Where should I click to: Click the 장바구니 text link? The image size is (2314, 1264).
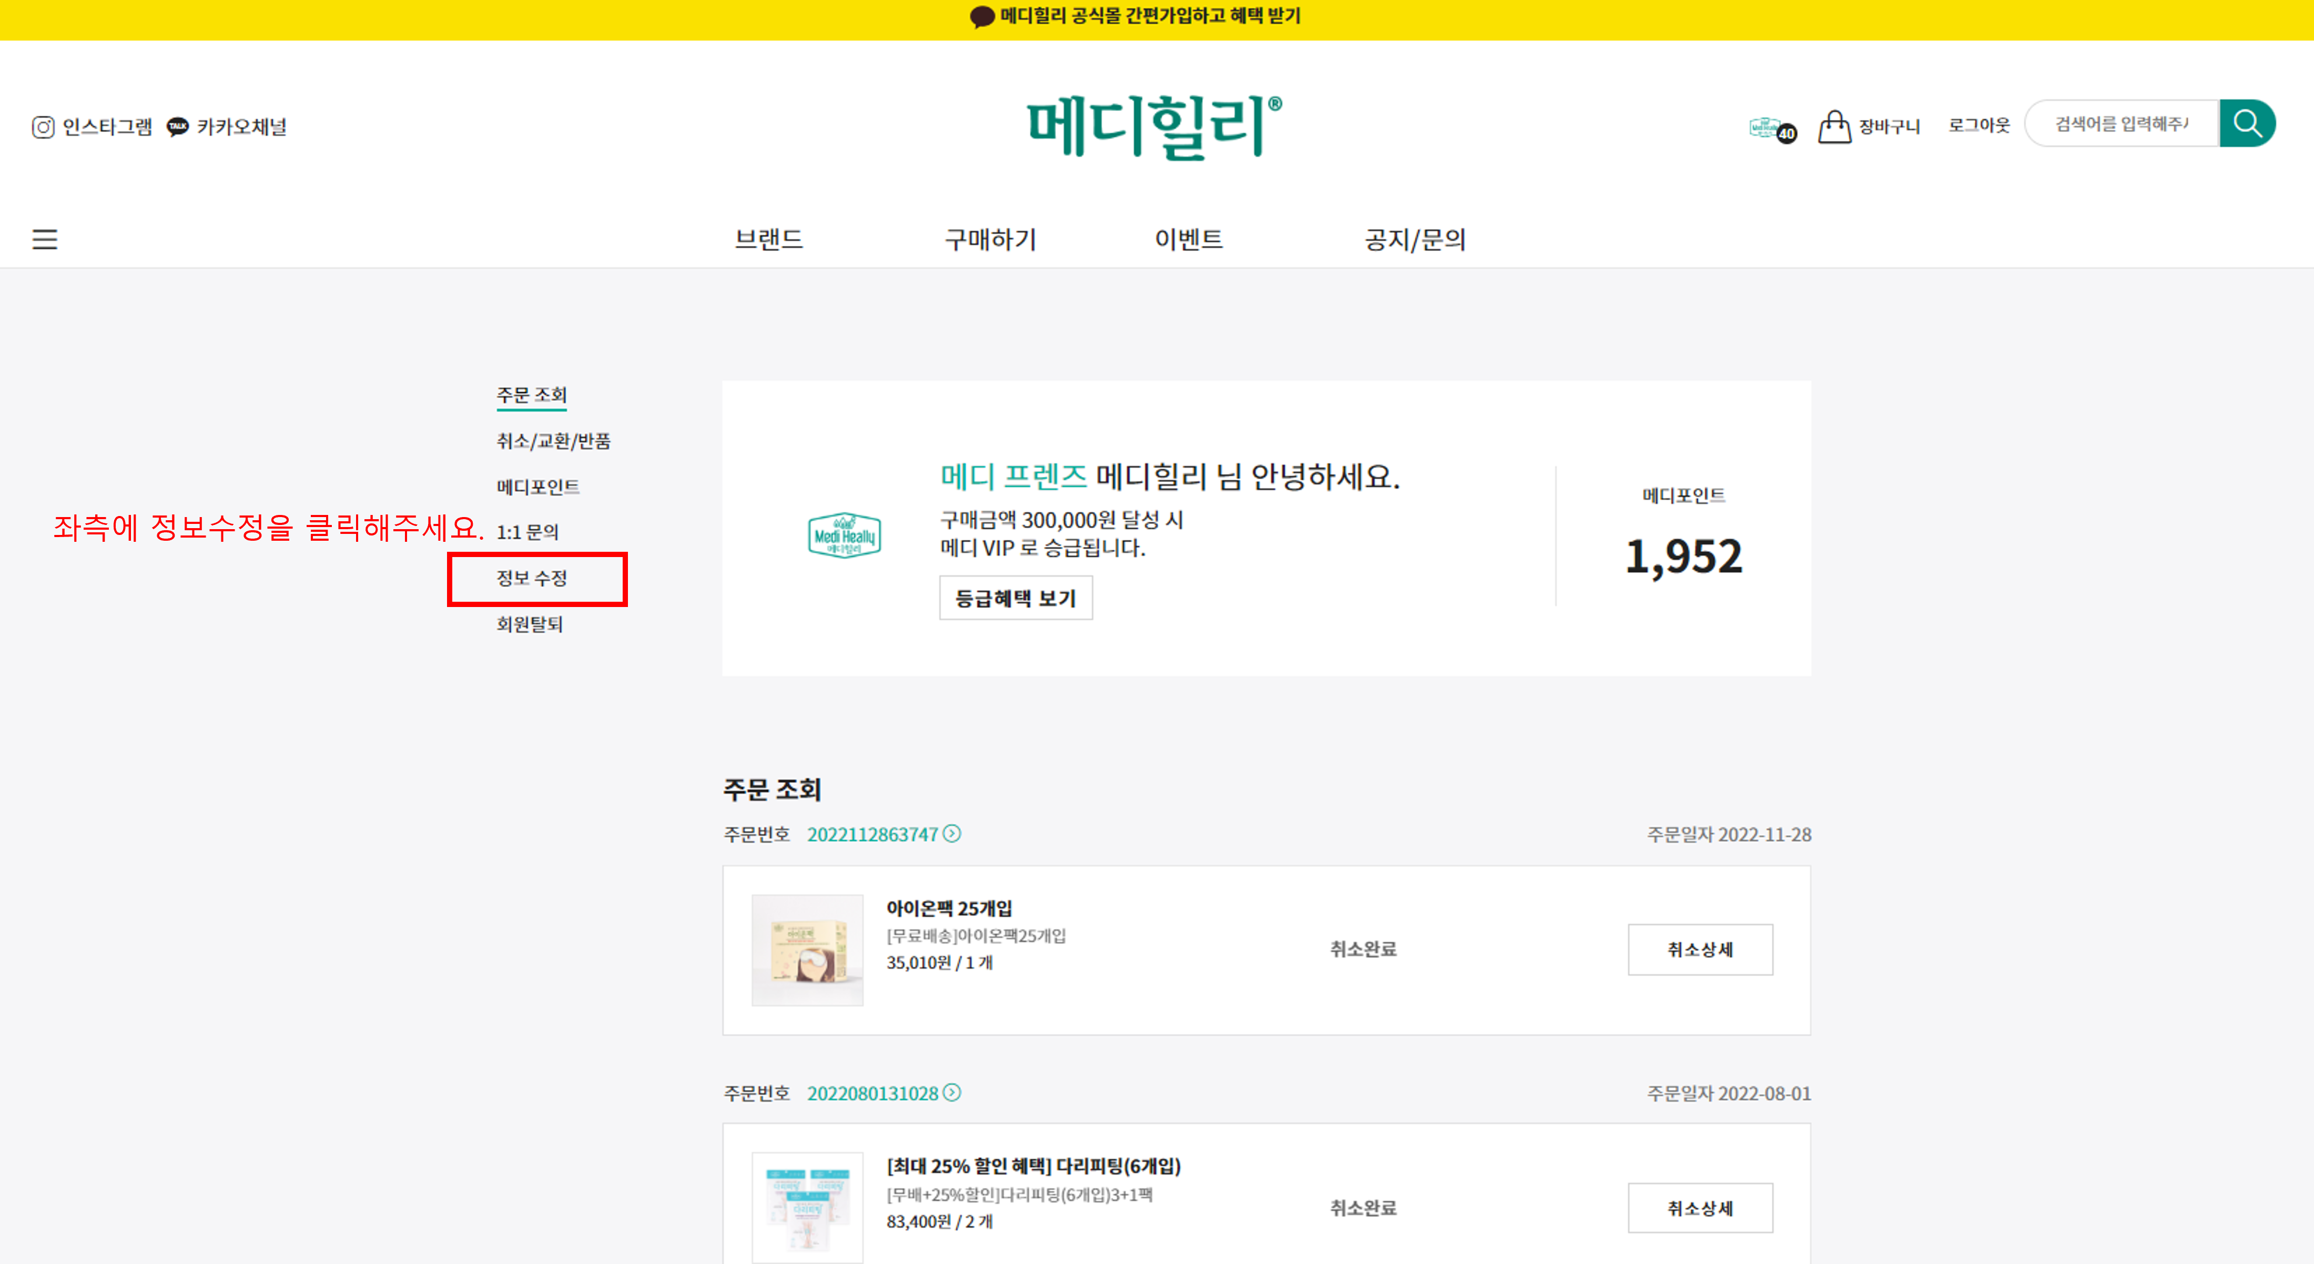point(1889,127)
